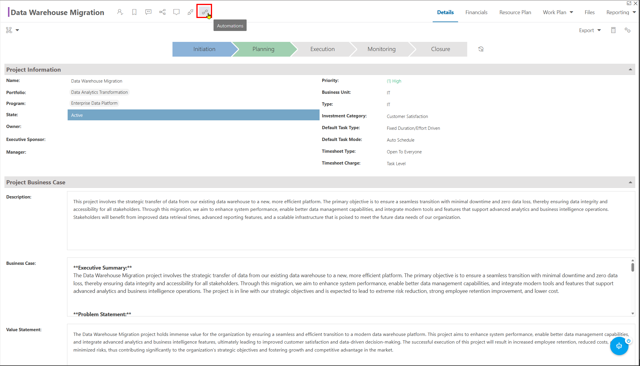Viewport: 640px width, 366px height.
Task: Click the Data Analytics Transformation portfolio link
Action: pos(100,92)
